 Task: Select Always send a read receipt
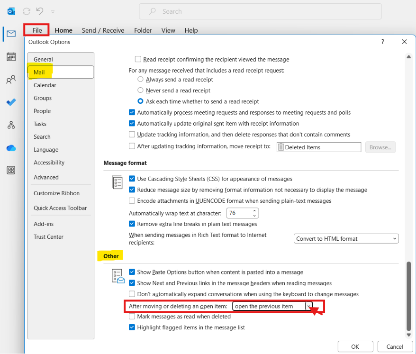140,79
